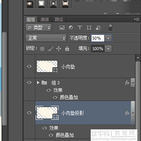
Task: Open the 填充 slider dropdown arrow
Action: pyautogui.click(x=108, y=49)
